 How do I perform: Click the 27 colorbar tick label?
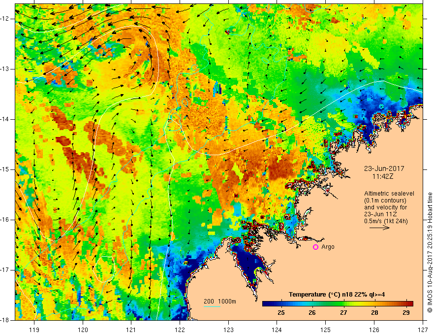pyautogui.click(x=343, y=313)
